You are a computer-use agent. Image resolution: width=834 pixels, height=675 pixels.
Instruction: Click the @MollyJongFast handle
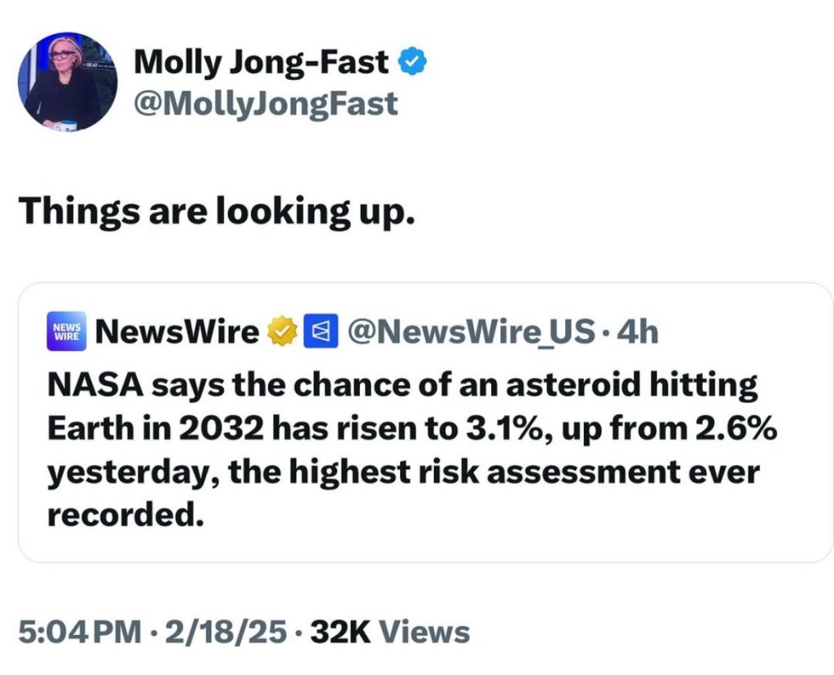pyautogui.click(x=265, y=103)
